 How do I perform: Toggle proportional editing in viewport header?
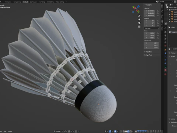click(76, 132)
